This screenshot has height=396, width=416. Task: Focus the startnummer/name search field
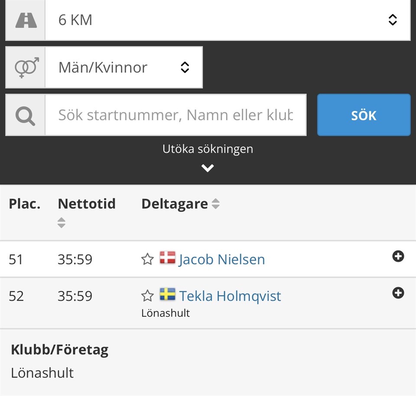pos(175,115)
